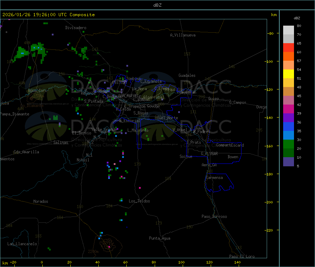This screenshot has height=267, width=315.
Task: Click the Guico map label
Action: point(213,99)
